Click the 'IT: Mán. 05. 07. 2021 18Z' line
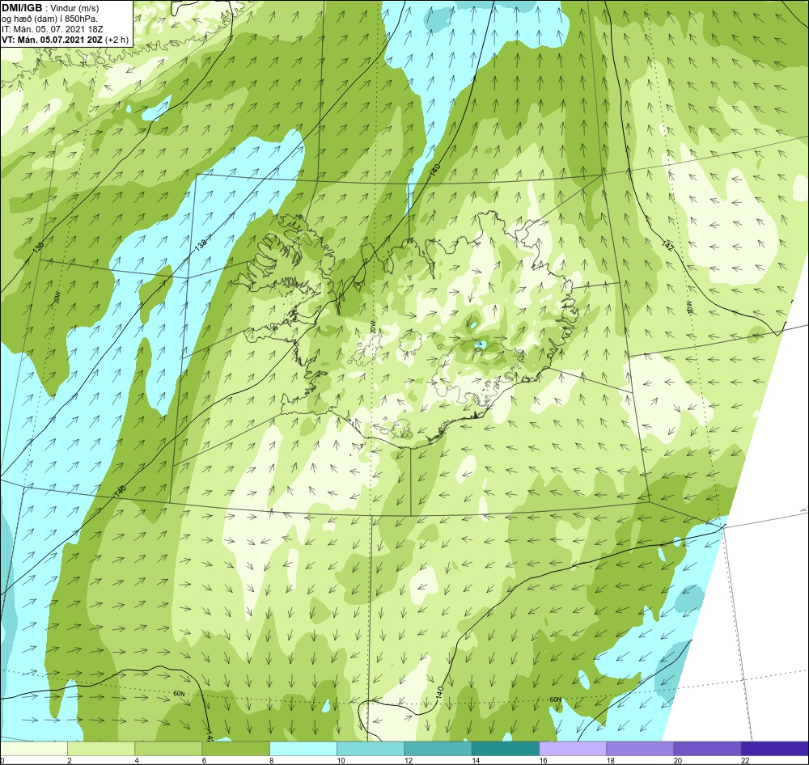Viewport: 809px width, 765px height. (52, 29)
